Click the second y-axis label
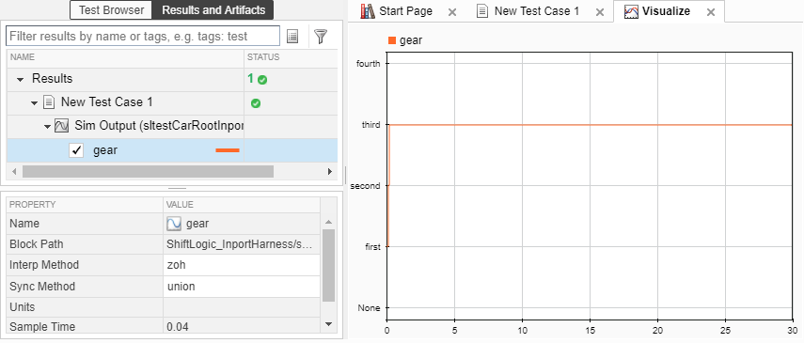Image resolution: width=804 pixels, height=343 pixels. 365,186
